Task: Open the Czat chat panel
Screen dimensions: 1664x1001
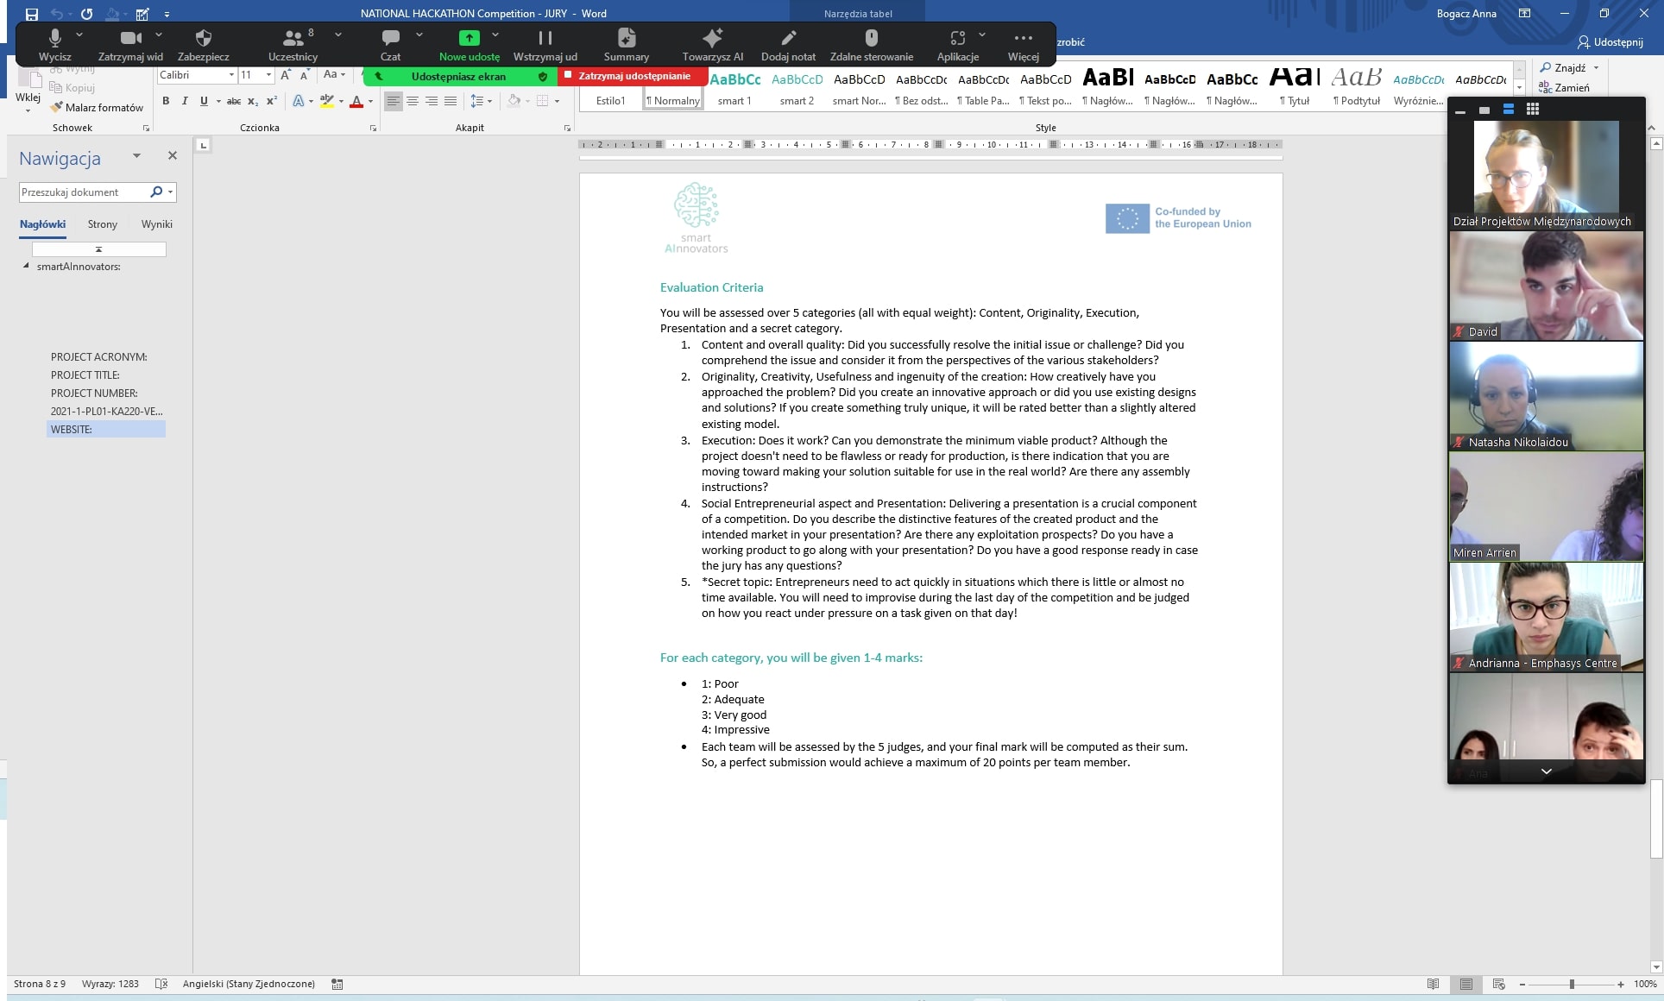Action: [390, 44]
